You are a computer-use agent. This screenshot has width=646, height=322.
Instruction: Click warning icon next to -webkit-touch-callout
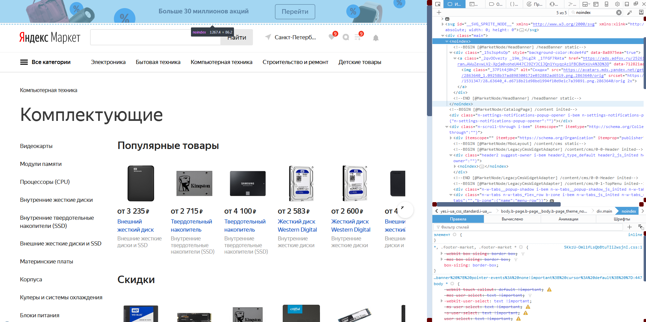click(549, 289)
